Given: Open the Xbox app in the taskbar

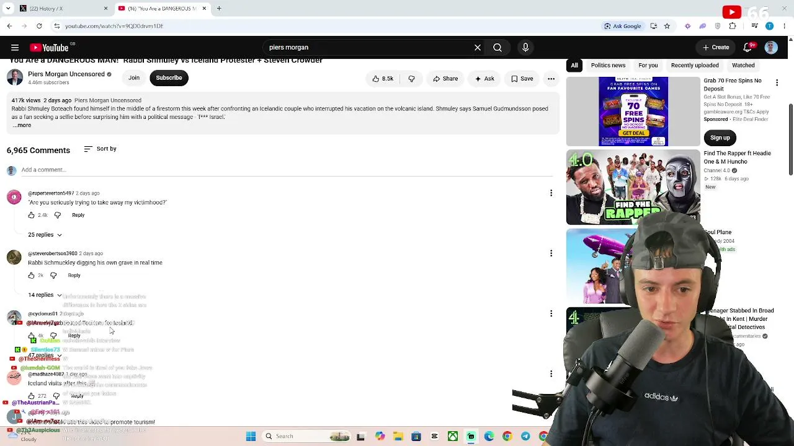Looking at the screenshot, I should 453,437.
